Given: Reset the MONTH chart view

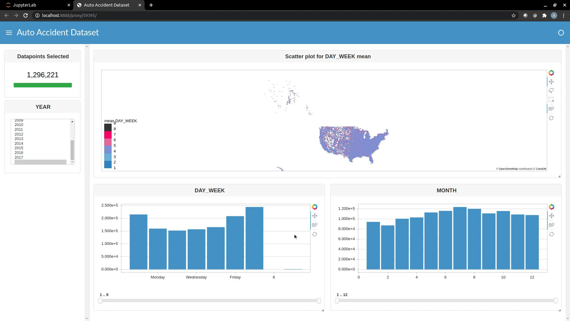Looking at the screenshot, I should pyautogui.click(x=552, y=234).
